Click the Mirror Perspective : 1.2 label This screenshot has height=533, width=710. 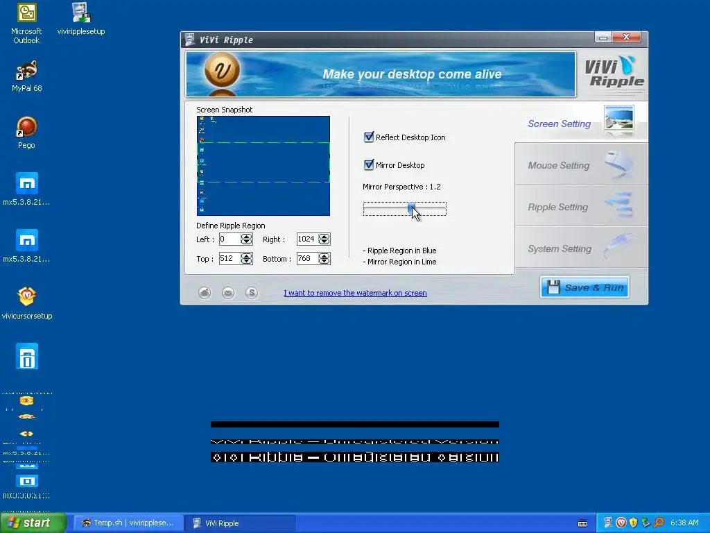(x=401, y=187)
